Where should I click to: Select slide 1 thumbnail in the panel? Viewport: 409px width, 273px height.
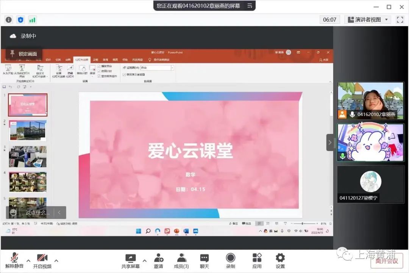[x=28, y=105]
